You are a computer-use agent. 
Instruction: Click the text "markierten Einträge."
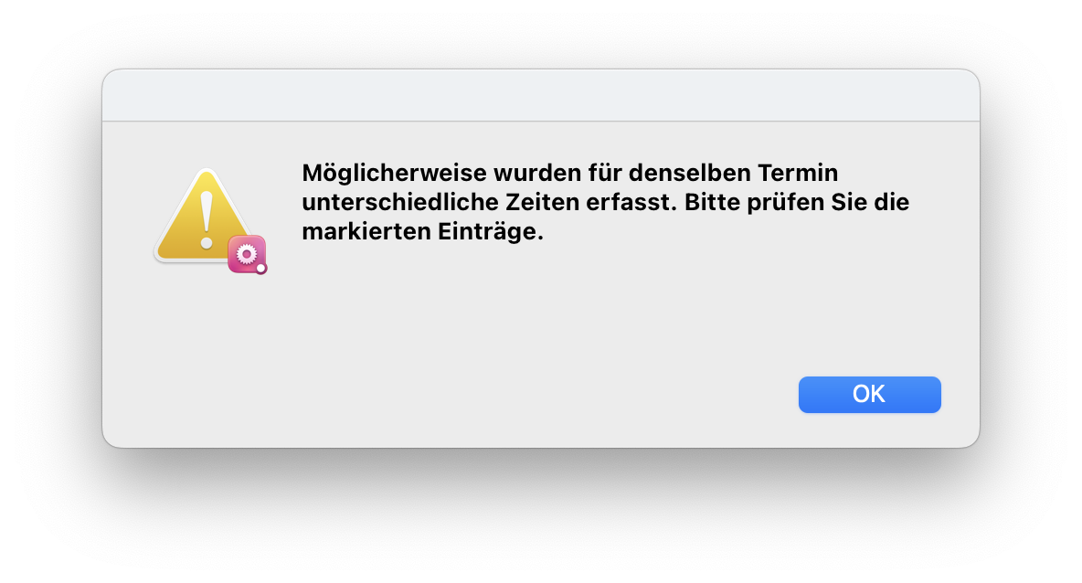point(422,231)
